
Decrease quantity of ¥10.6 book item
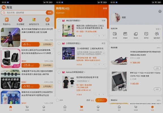pyautogui.click(x=95, y=36)
